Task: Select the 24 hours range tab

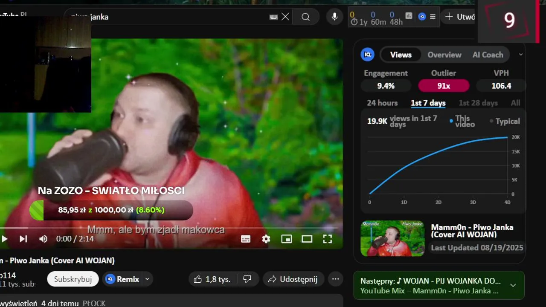Action: tap(382, 103)
